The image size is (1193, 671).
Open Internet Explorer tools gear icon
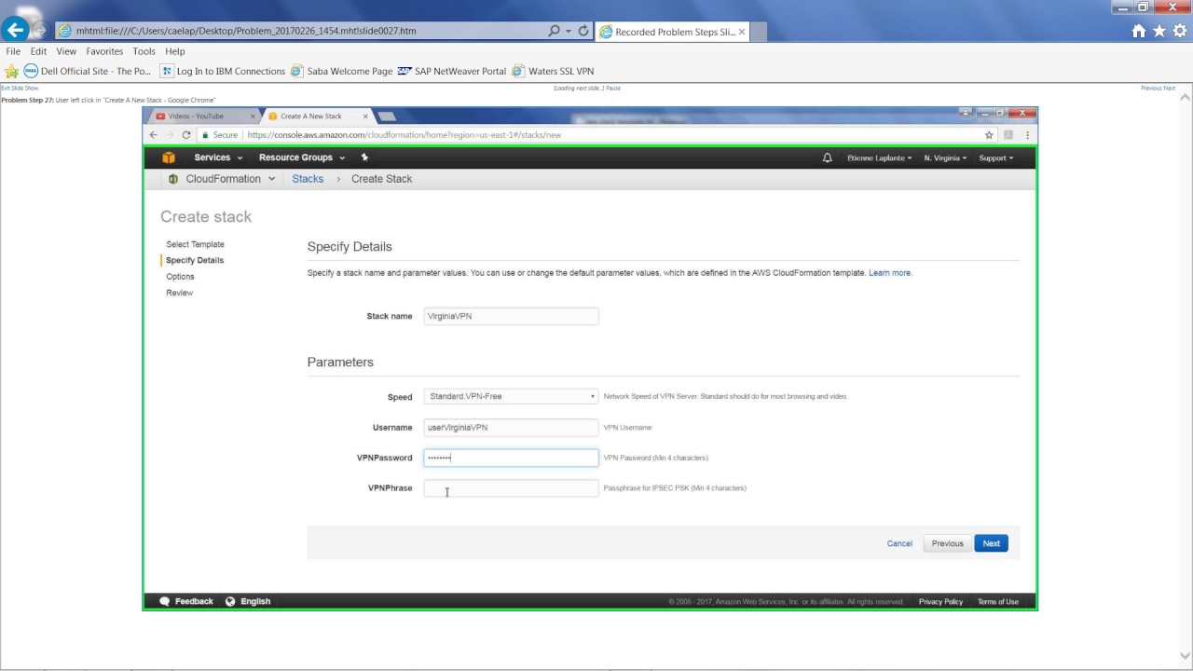[x=1180, y=31]
